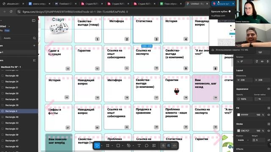
Task: Select the Move tool in bottom toolbar
Action: tap(97, 146)
